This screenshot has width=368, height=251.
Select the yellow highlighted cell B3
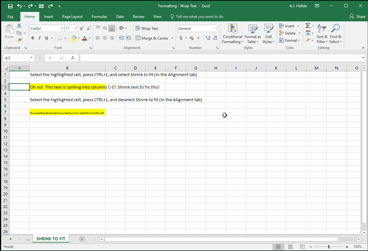point(68,87)
